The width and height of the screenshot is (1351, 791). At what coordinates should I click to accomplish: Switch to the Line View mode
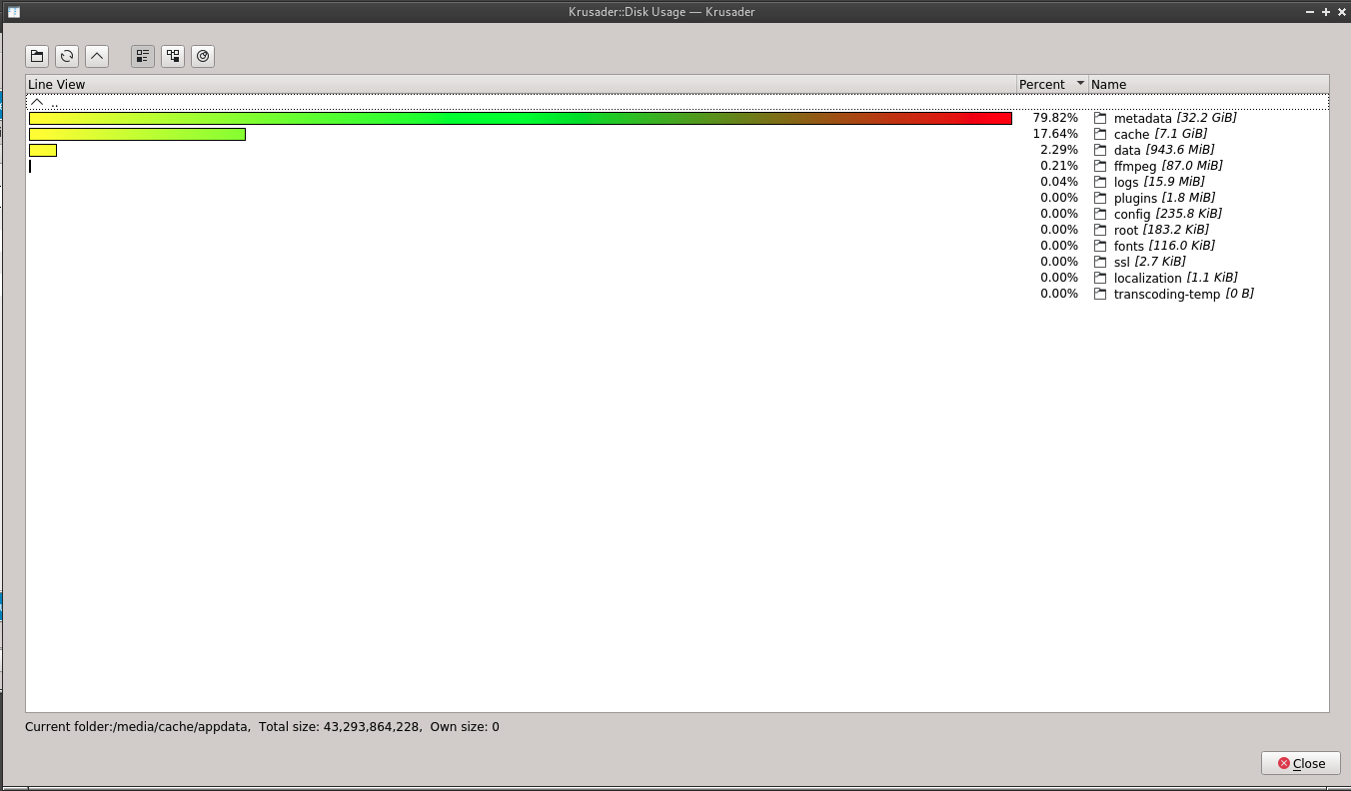pos(143,56)
